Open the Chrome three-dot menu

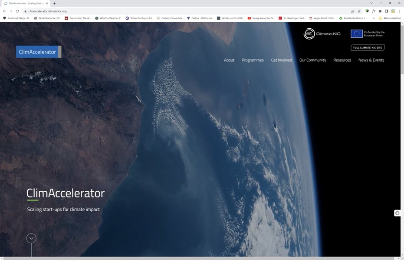point(400,11)
